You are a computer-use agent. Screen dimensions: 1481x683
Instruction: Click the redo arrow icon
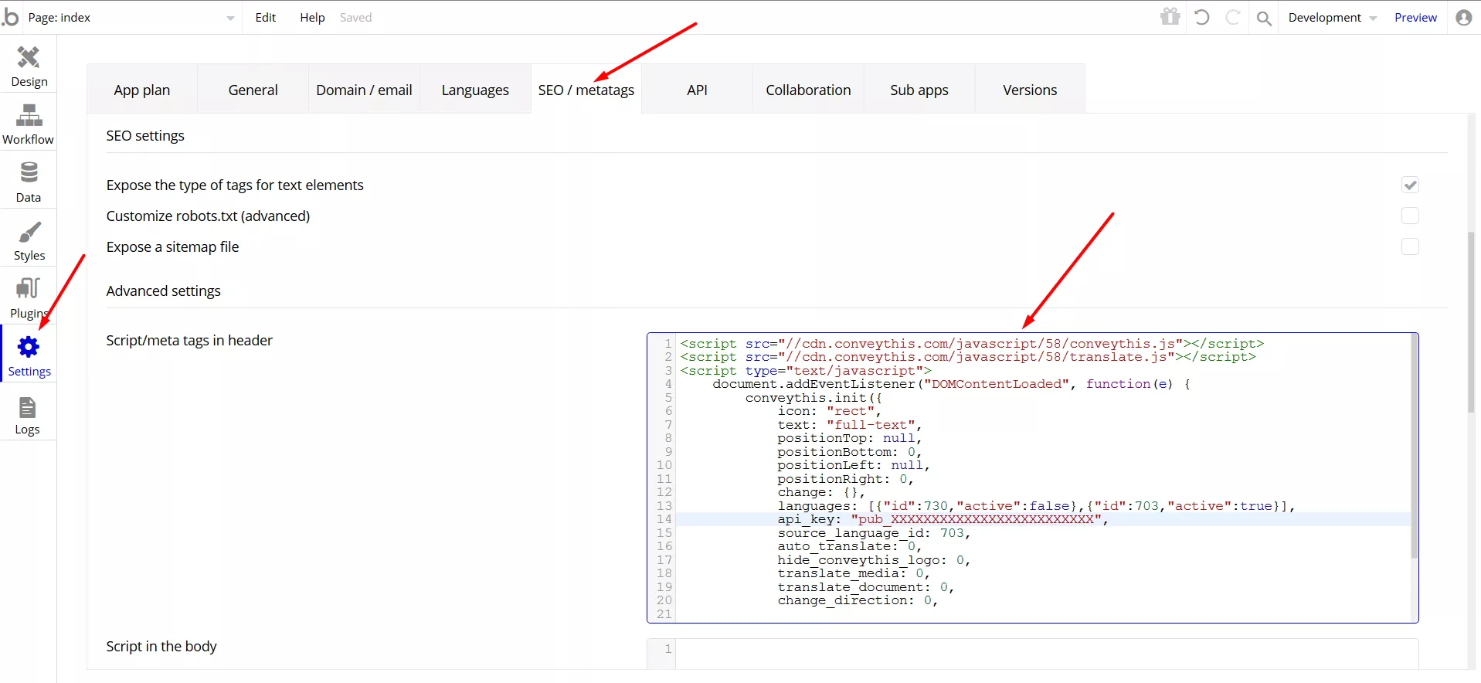(1233, 17)
